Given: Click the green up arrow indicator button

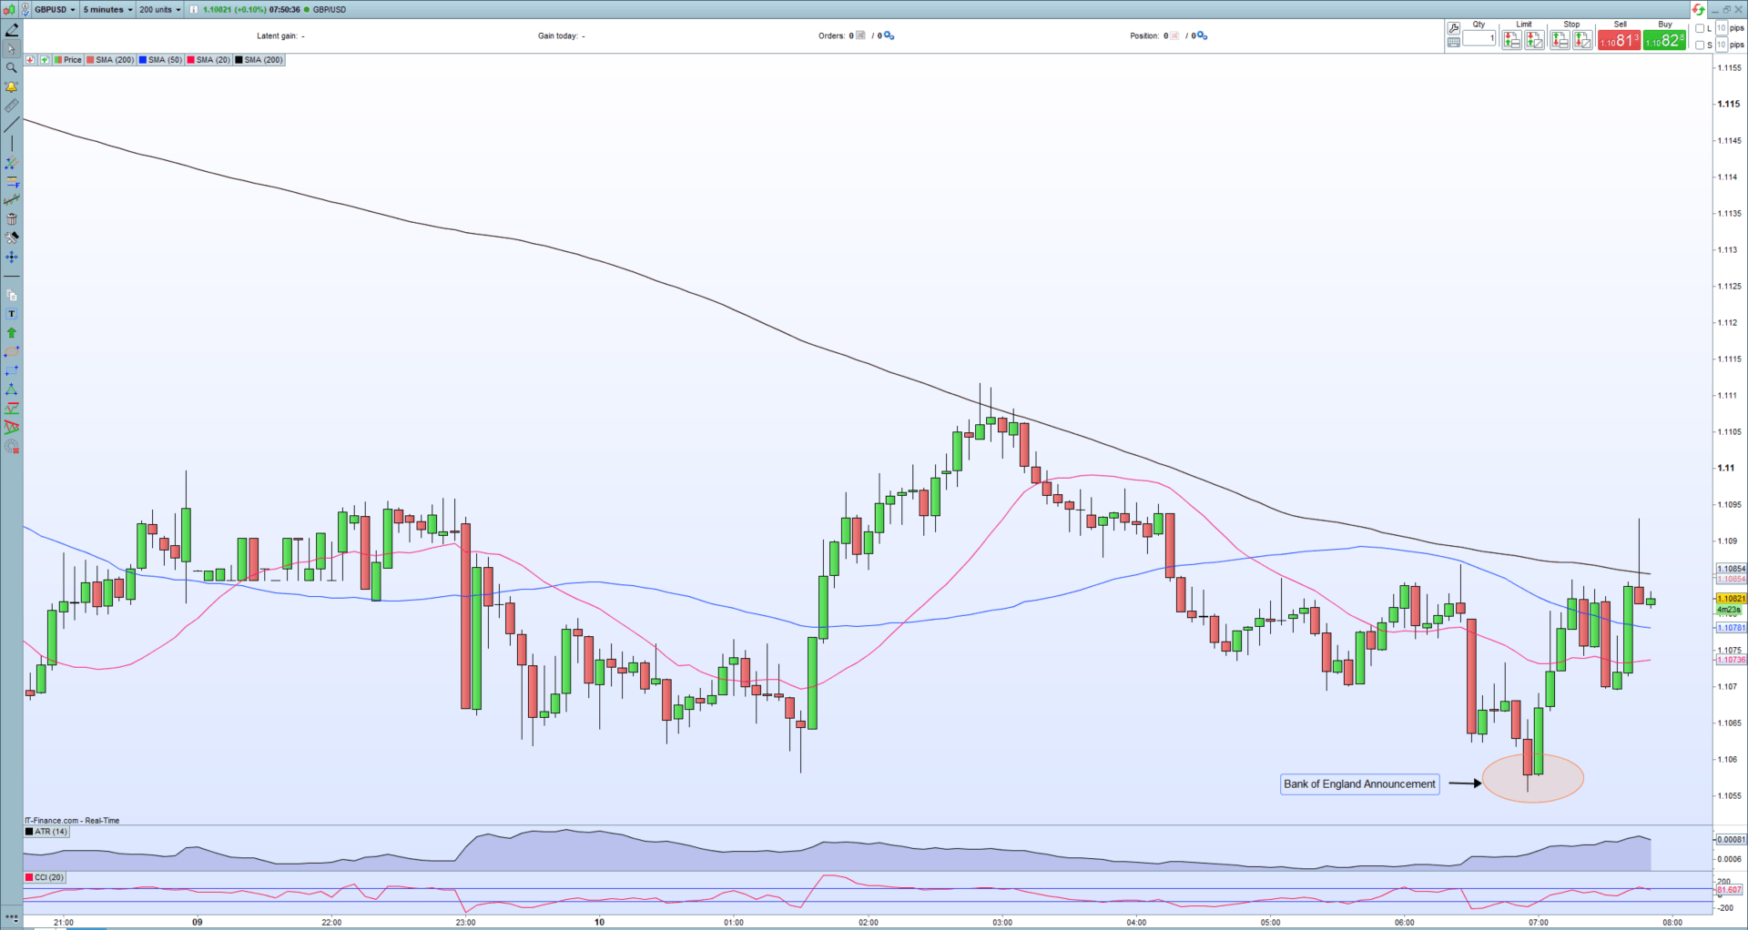Looking at the screenshot, I should [x=44, y=60].
